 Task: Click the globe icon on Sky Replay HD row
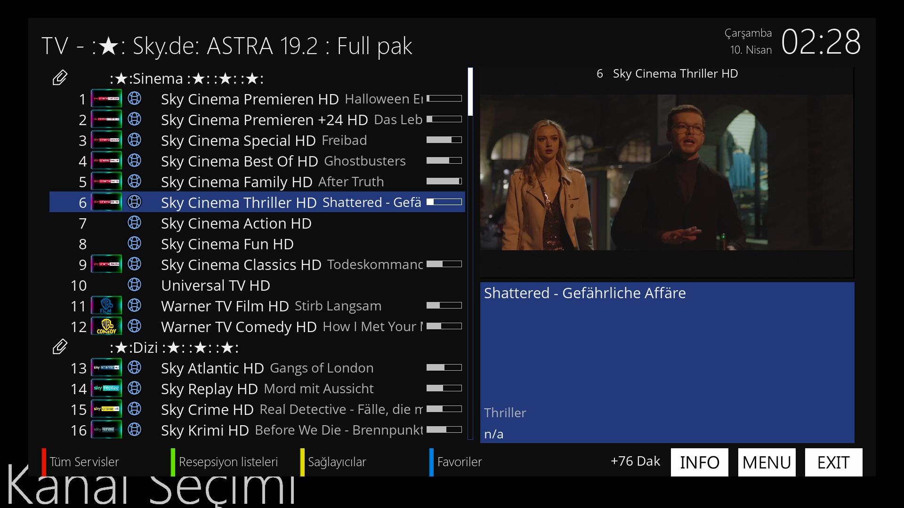(135, 388)
